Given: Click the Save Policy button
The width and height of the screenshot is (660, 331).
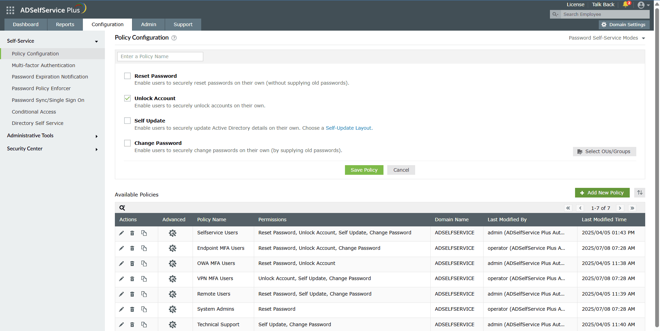Looking at the screenshot, I should click(x=364, y=170).
